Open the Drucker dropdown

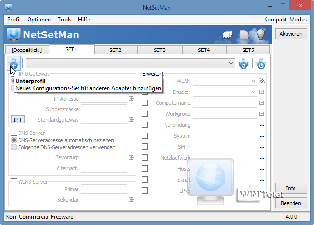225,92
